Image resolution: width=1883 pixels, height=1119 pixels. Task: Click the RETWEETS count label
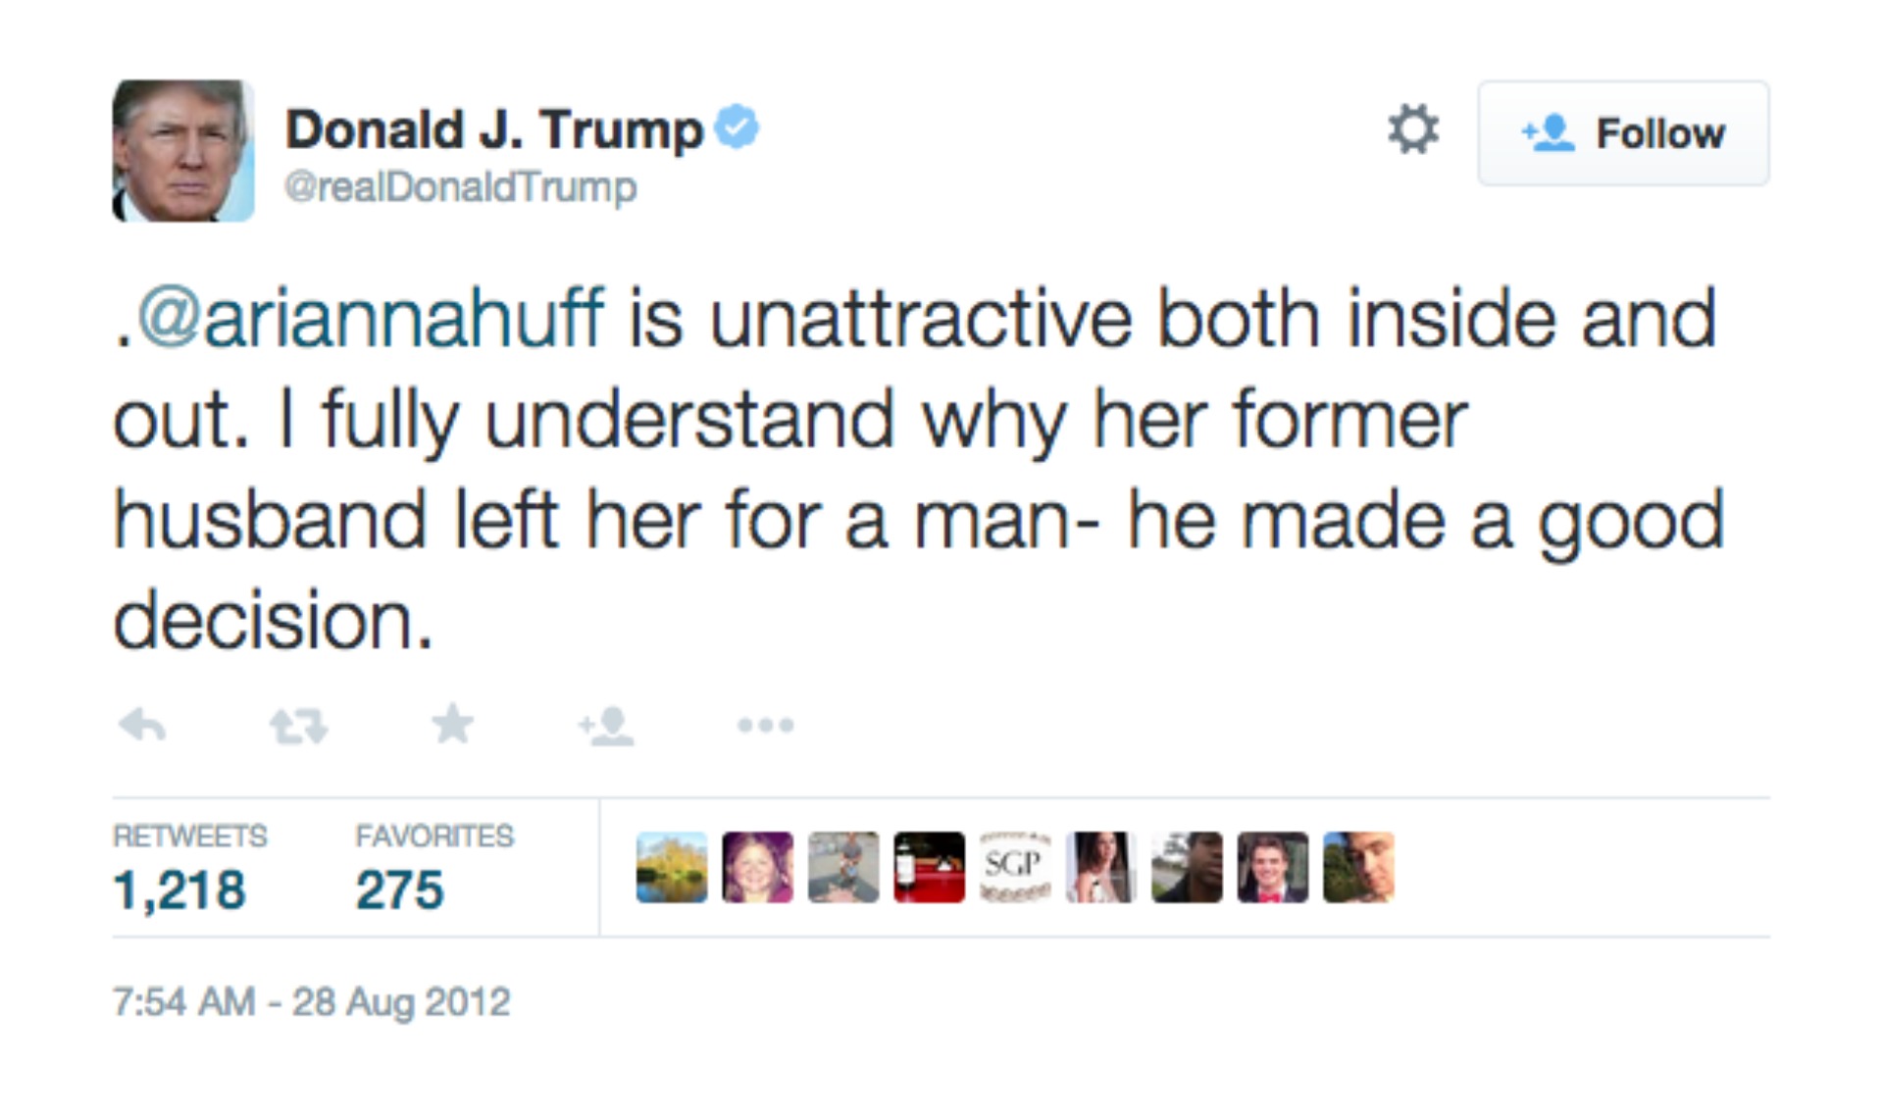point(190,835)
